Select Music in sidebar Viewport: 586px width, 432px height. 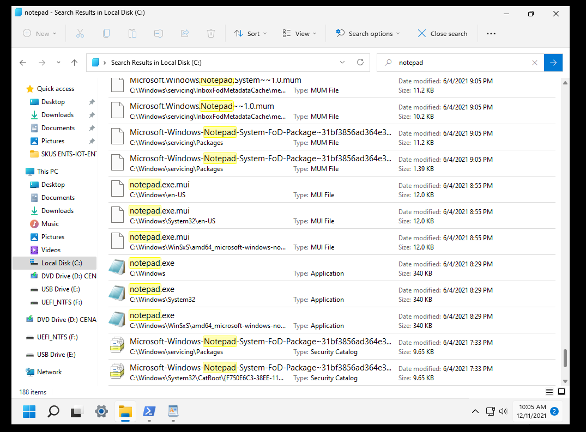(50, 224)
